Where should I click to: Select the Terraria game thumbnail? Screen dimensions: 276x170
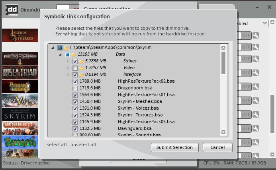tap(20, 142)
